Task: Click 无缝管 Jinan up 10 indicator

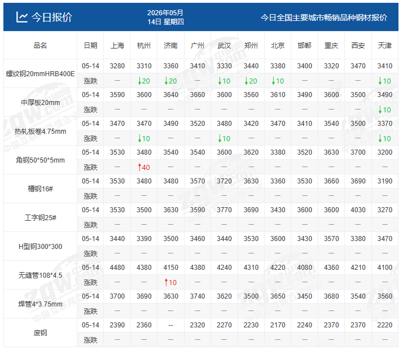Action: [170, 283]
